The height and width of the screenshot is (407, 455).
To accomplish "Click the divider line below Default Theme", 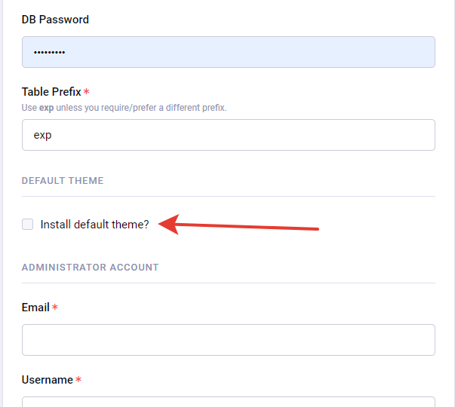I will pyautogui.click(x=228, y=197).
